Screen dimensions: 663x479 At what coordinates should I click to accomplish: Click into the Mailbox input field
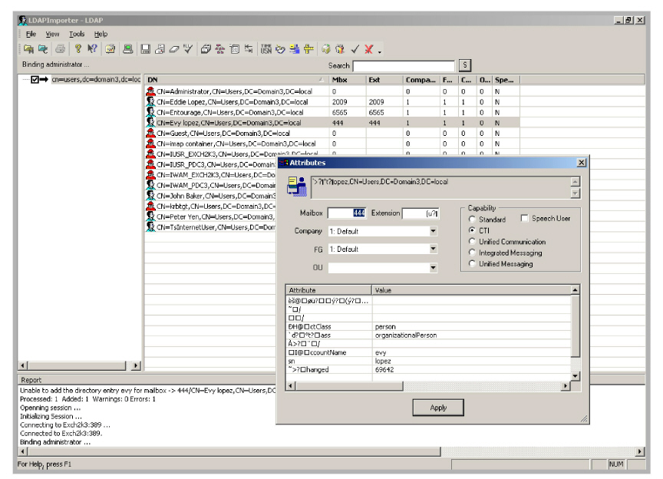click(347, 213)
